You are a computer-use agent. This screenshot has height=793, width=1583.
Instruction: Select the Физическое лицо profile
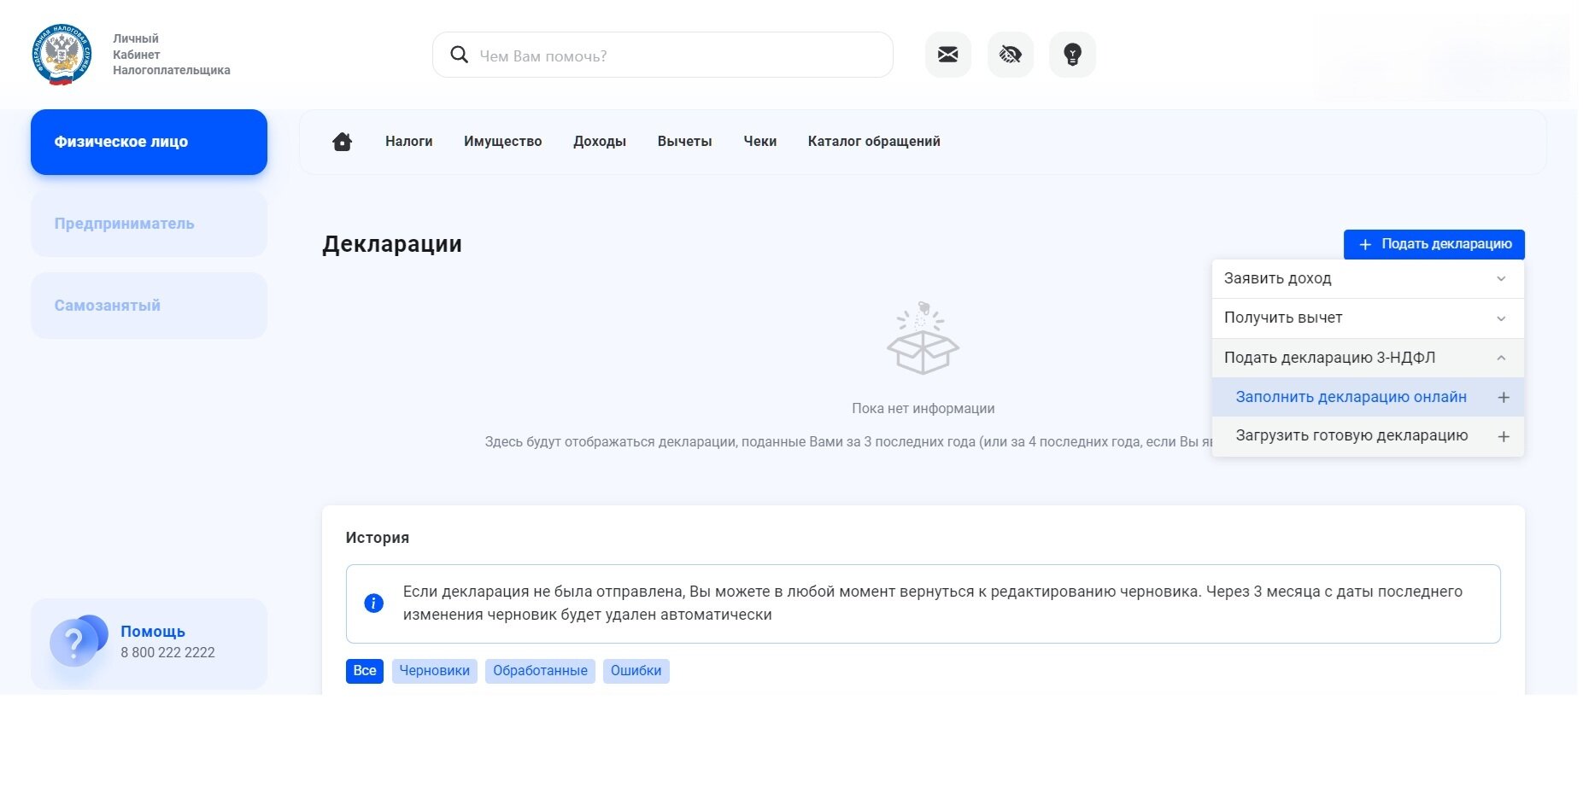tap(149, 142)
